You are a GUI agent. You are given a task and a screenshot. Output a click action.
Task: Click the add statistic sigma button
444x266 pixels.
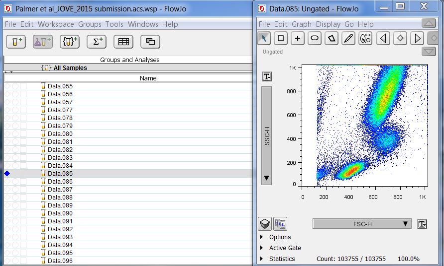96,42
